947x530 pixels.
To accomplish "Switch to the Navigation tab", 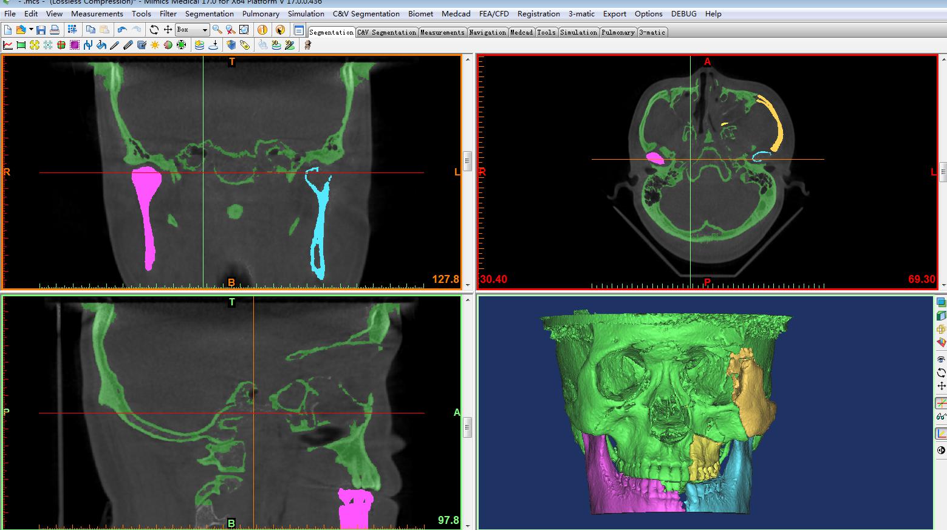I will [x=487, y=32].
